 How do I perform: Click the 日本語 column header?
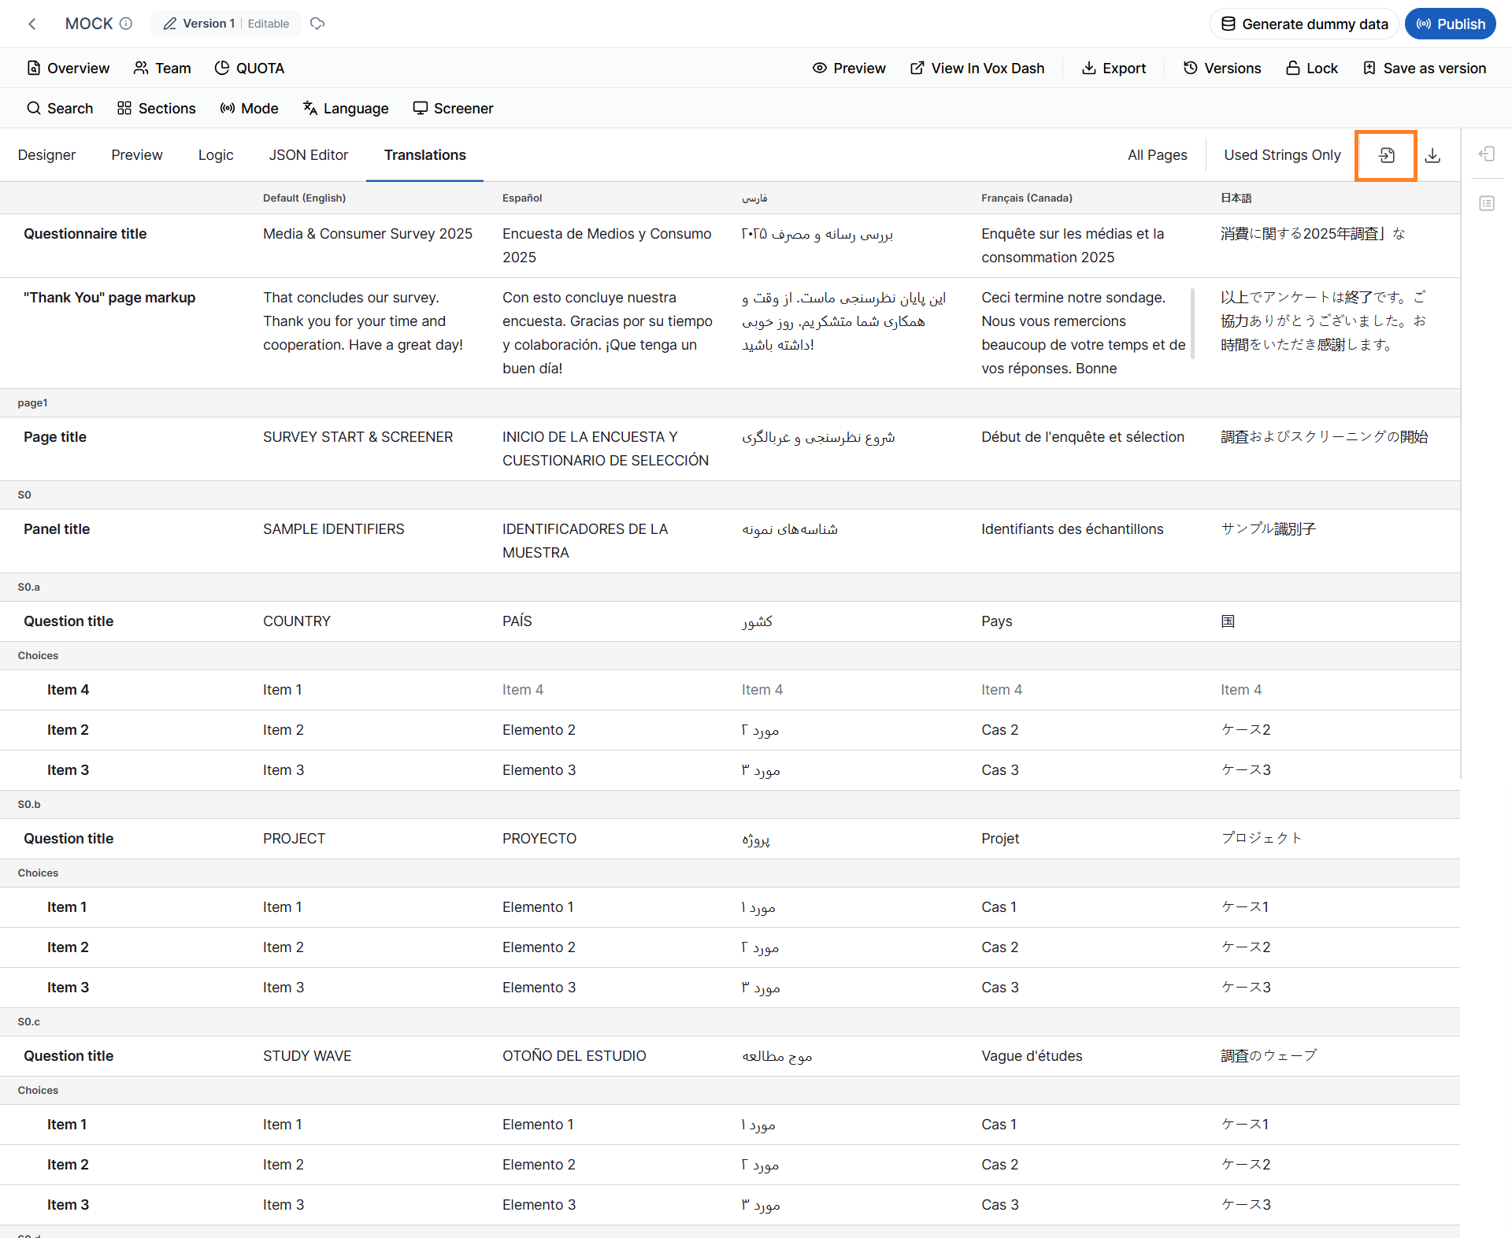coord(1236,198)
